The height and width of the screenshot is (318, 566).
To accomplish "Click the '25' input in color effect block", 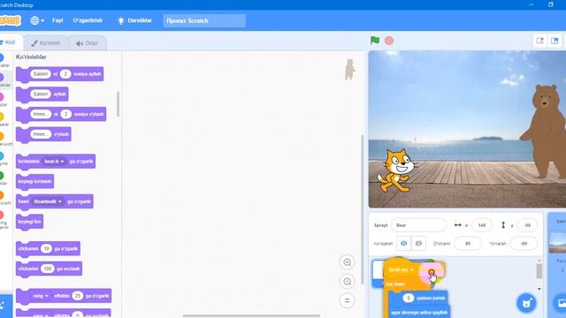I will (x=77, y=296).
